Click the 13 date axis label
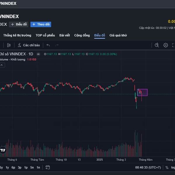 point(79,160)
